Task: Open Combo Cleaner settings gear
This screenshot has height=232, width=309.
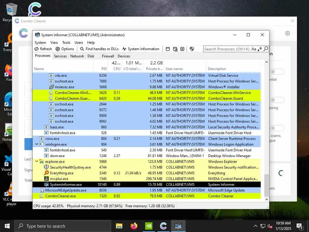Action: [288, 33]
